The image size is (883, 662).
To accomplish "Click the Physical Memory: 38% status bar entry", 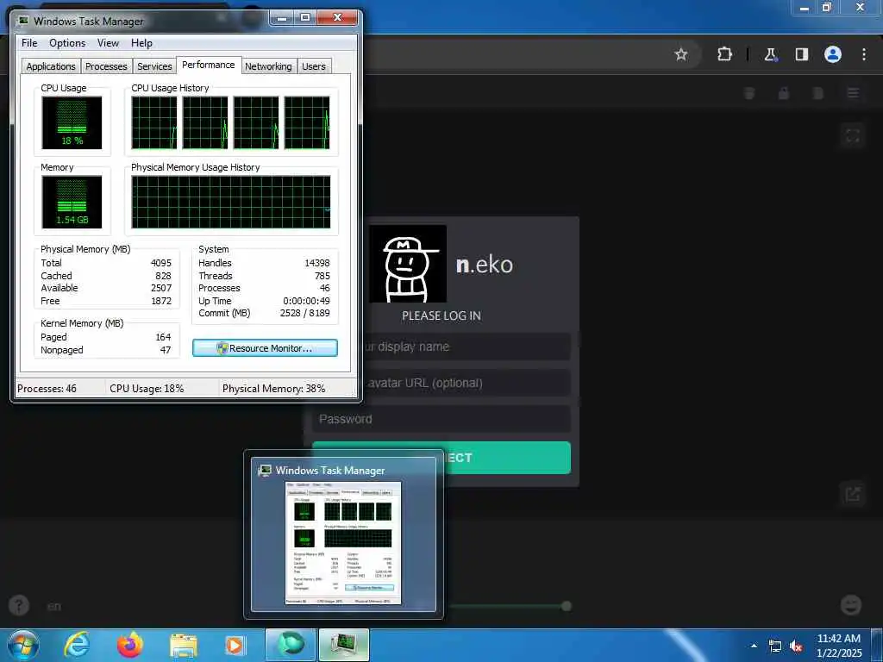I will coord(273,389).
